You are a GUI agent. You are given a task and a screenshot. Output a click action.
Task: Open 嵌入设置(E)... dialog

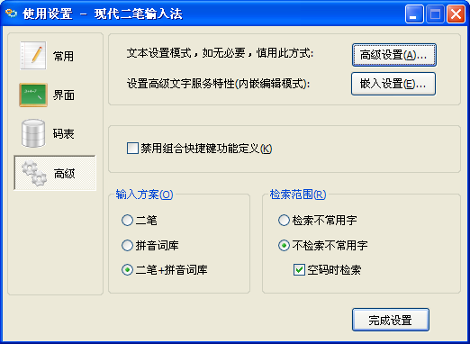(393, 84)
